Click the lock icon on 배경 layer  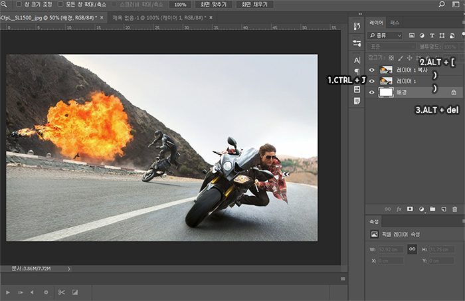coord(454,92)
